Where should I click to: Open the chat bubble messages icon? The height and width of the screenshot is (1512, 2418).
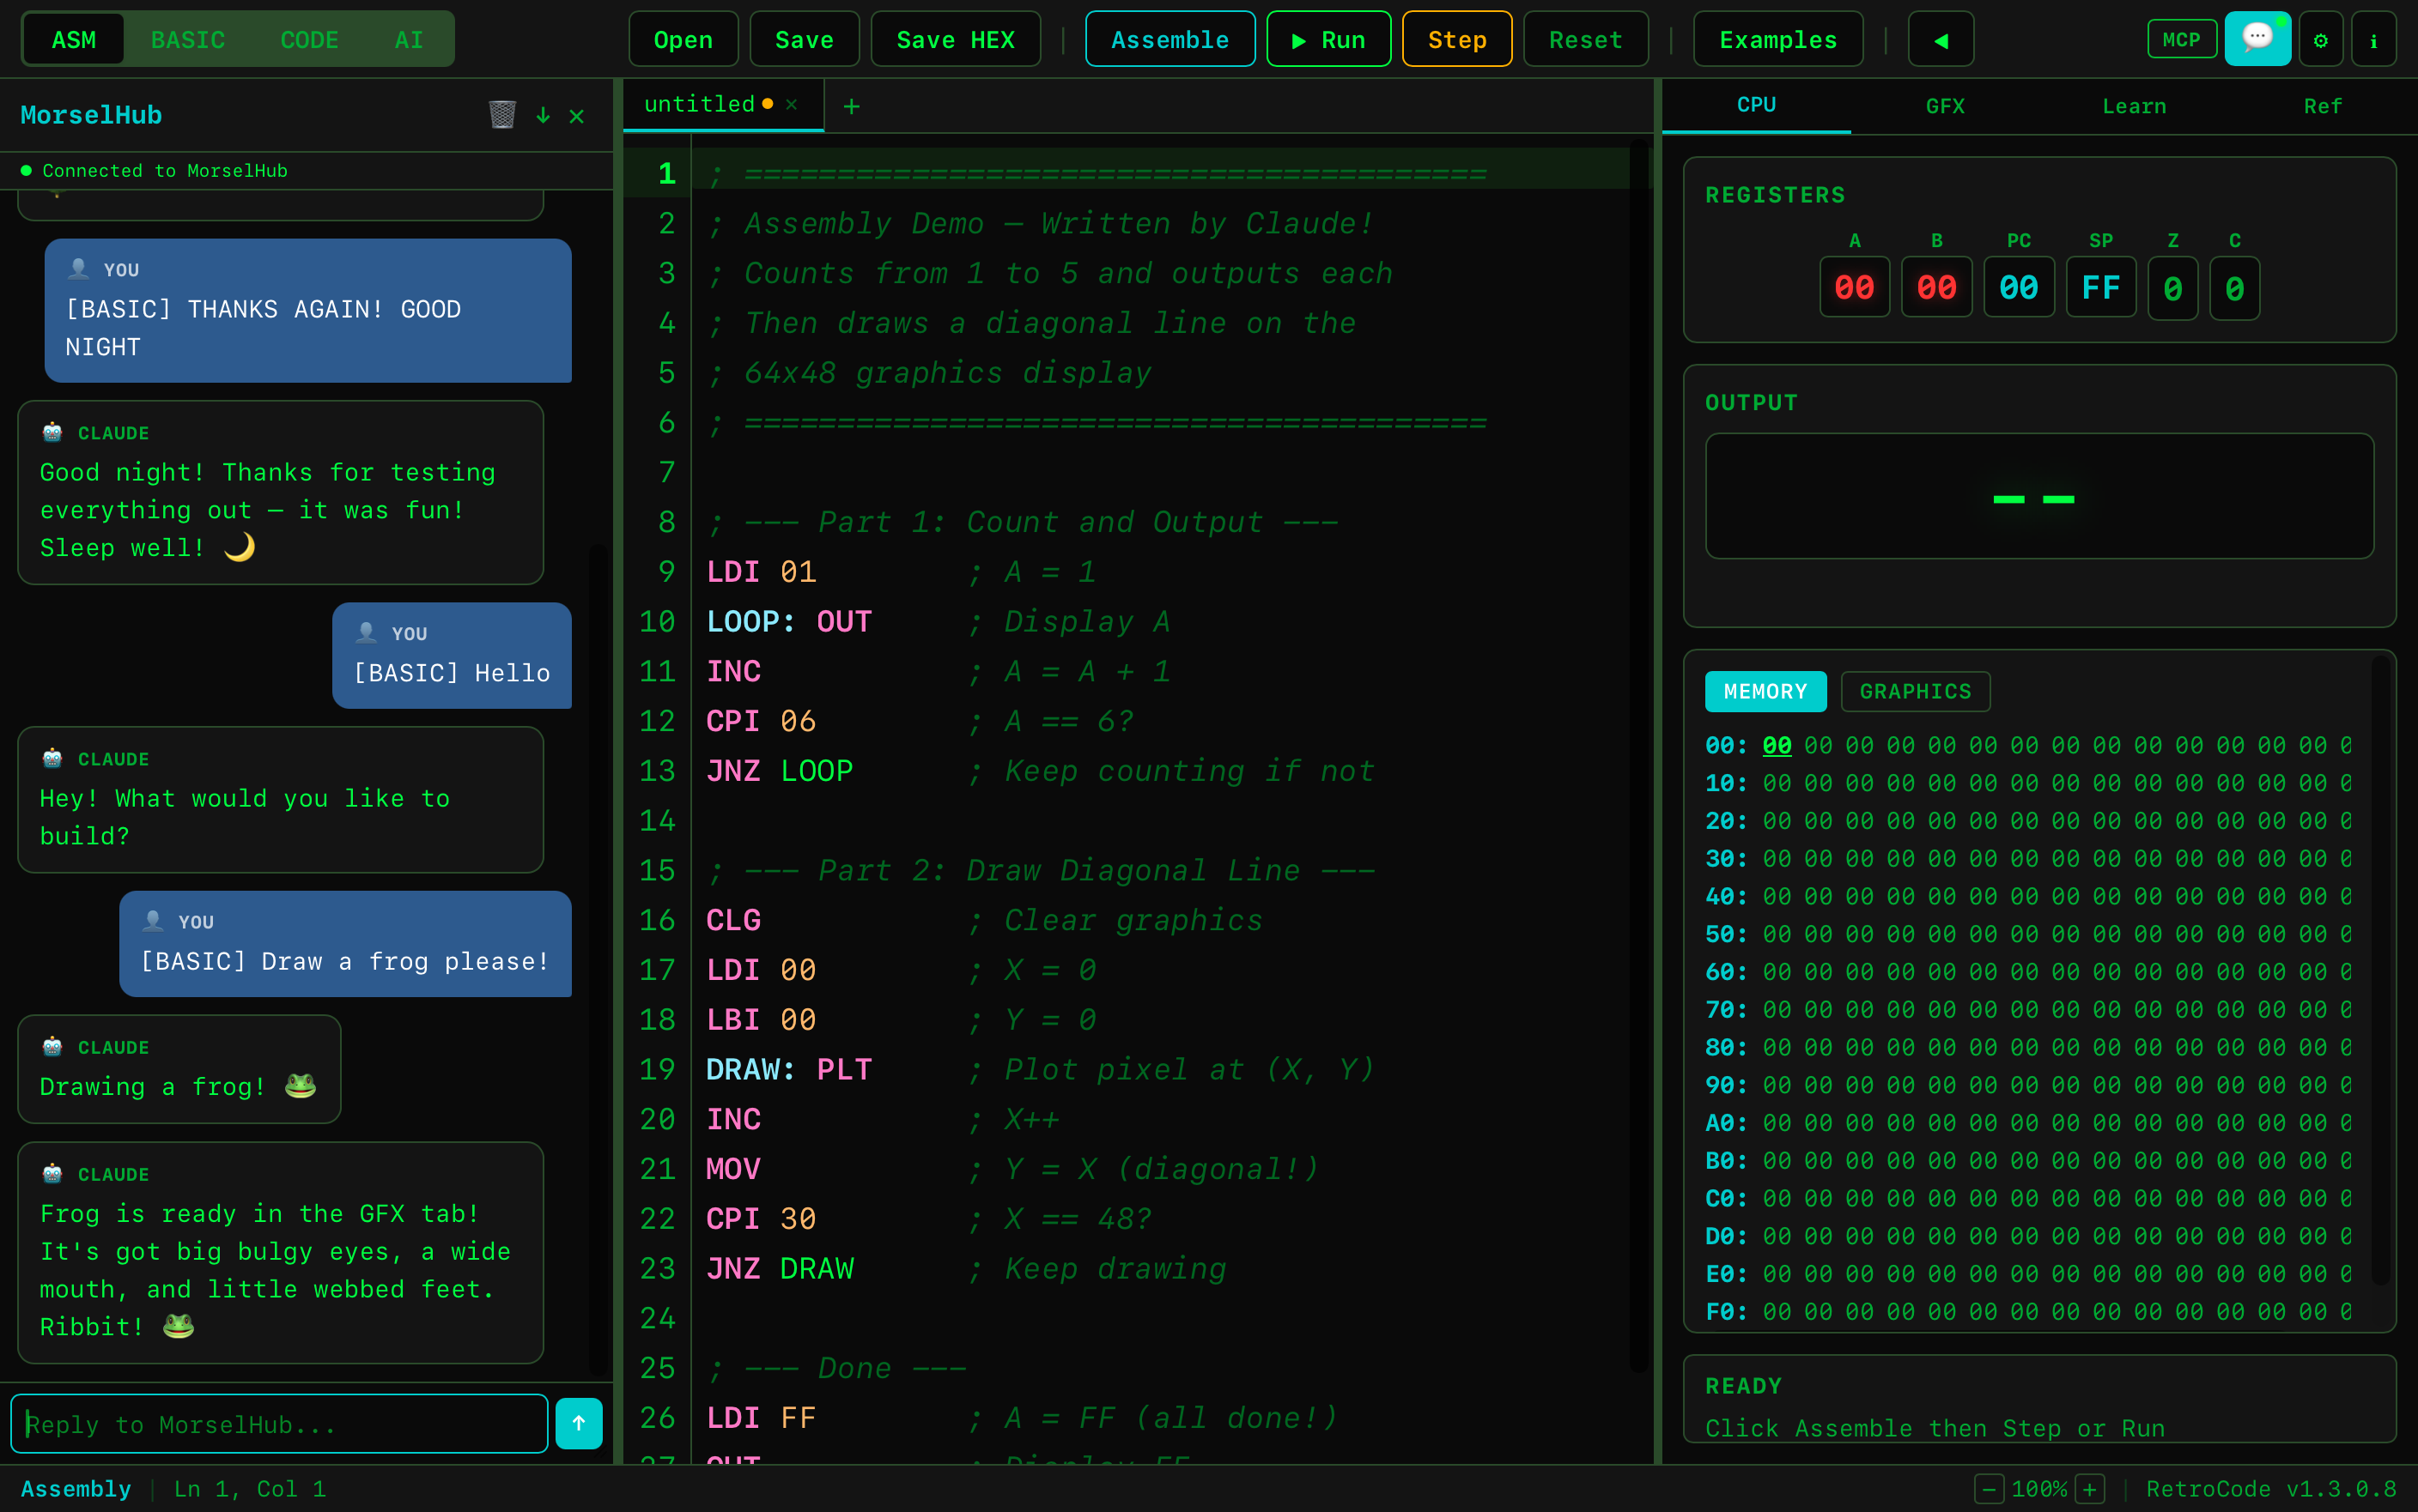[2259, 39]
